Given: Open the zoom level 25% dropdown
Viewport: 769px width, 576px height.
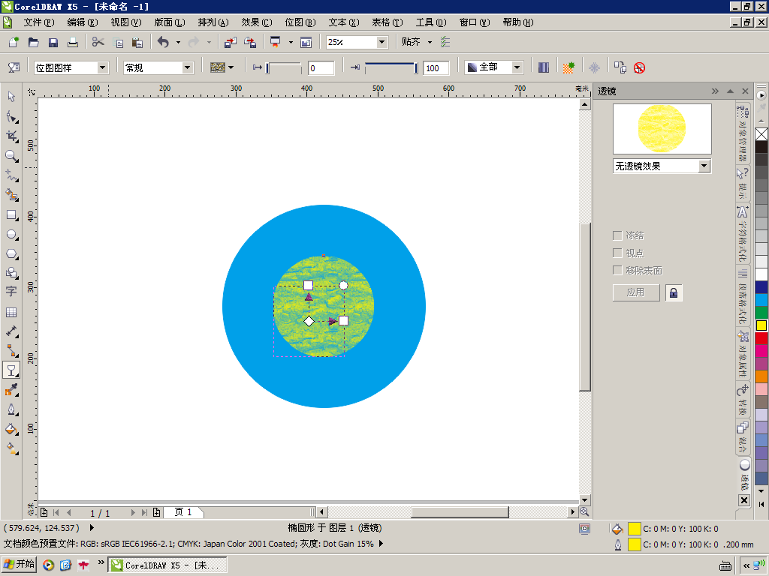Looking at the screenshot, I should coord(381,42).
